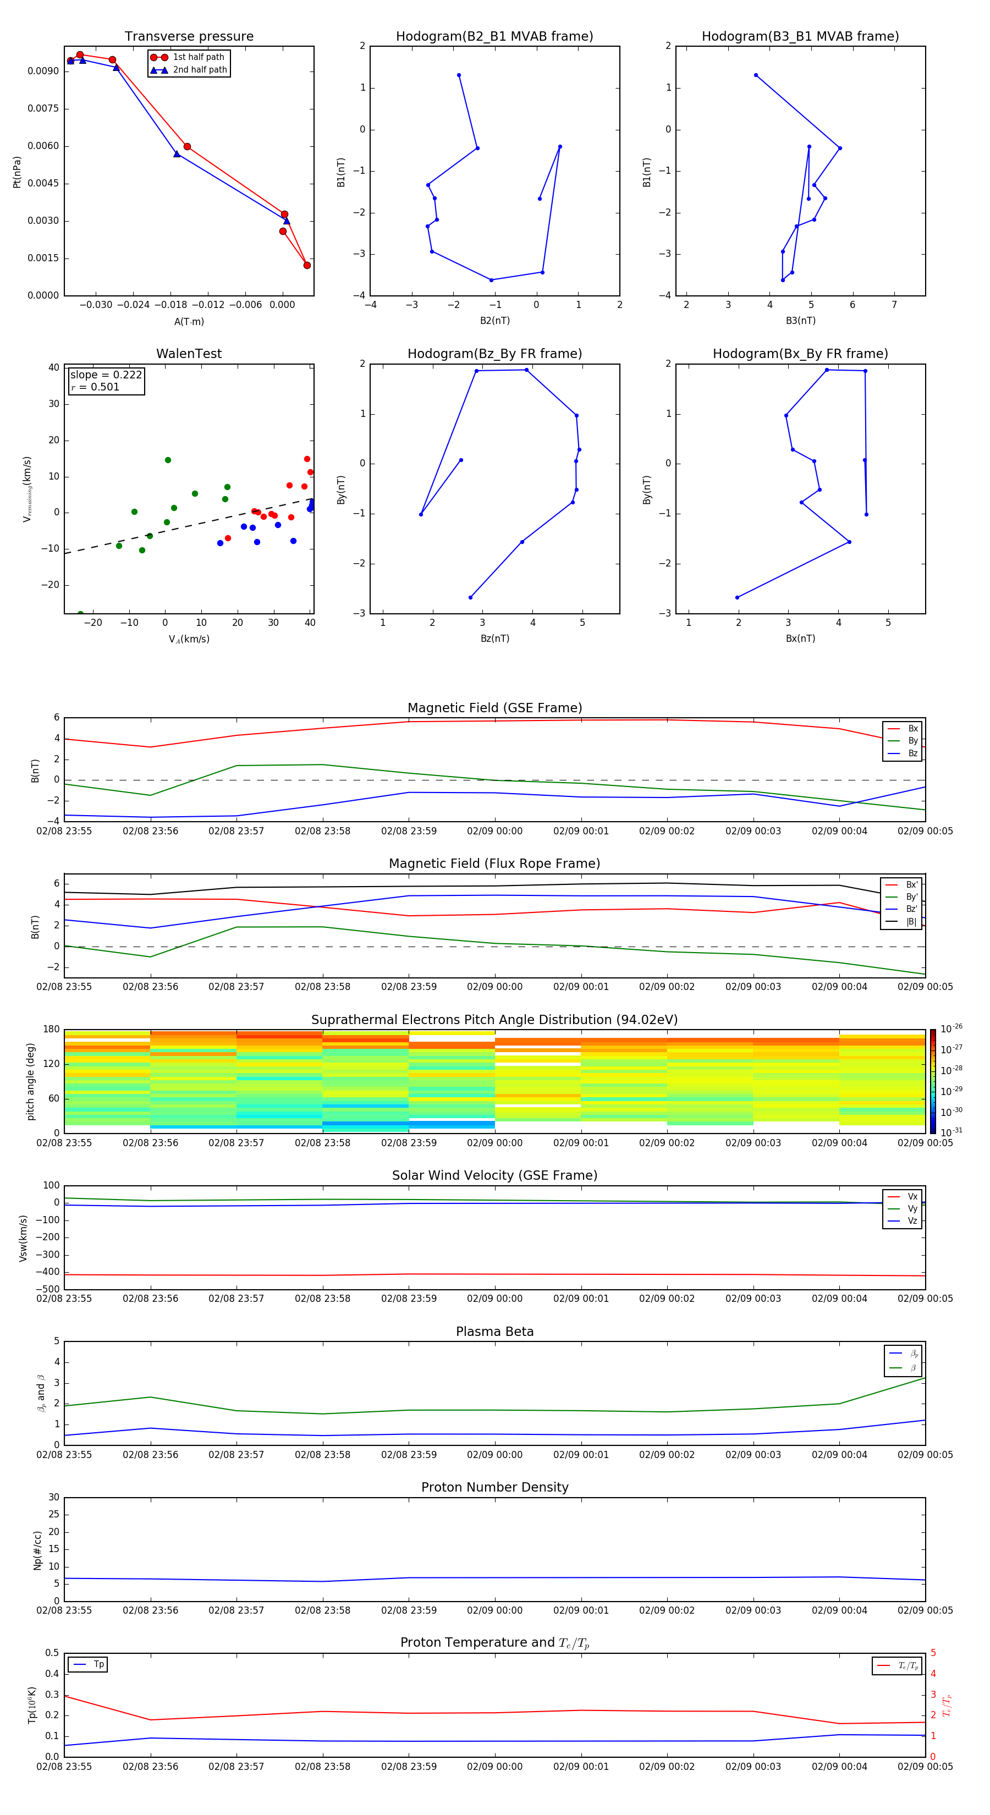The image size is (990, 1815).
Task: Select the "By" entry in GSE legend
Action: [903, 740]
